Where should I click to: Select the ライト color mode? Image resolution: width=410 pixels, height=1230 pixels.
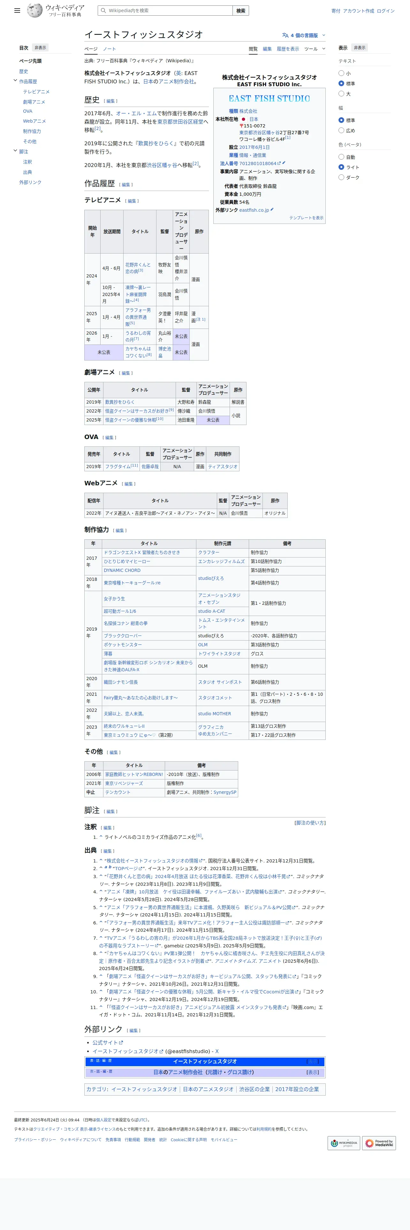341,167
